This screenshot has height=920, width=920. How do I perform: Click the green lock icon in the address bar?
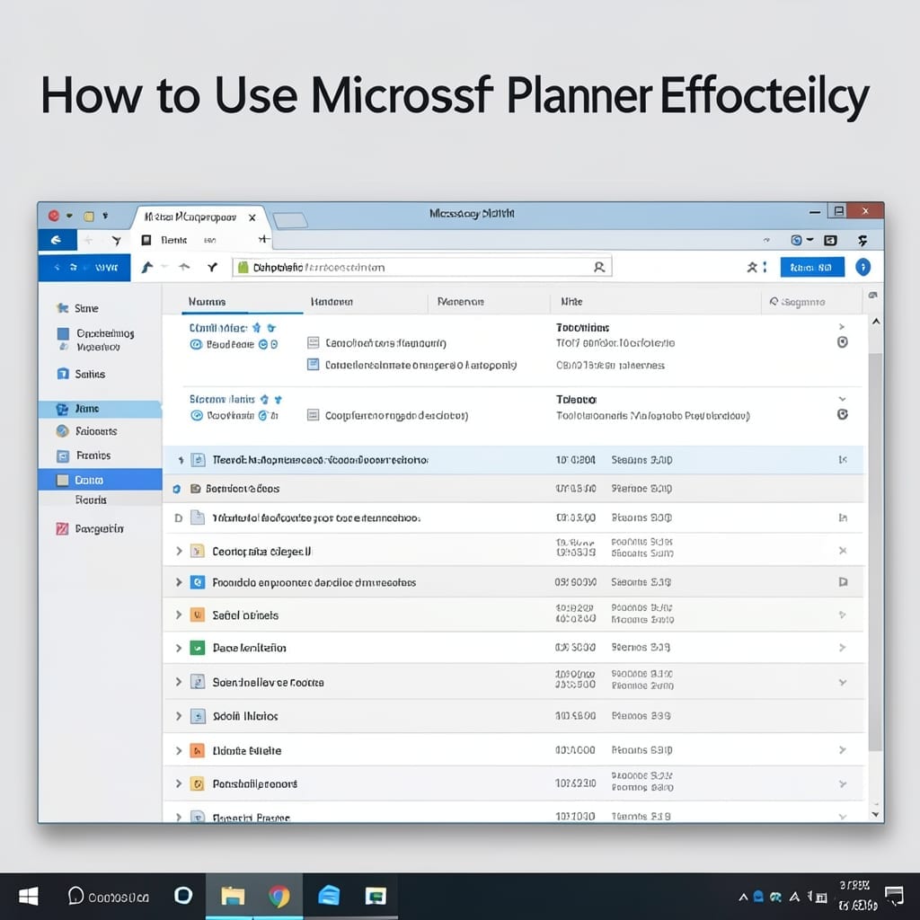pyautogui.click(x=243, y=268)
